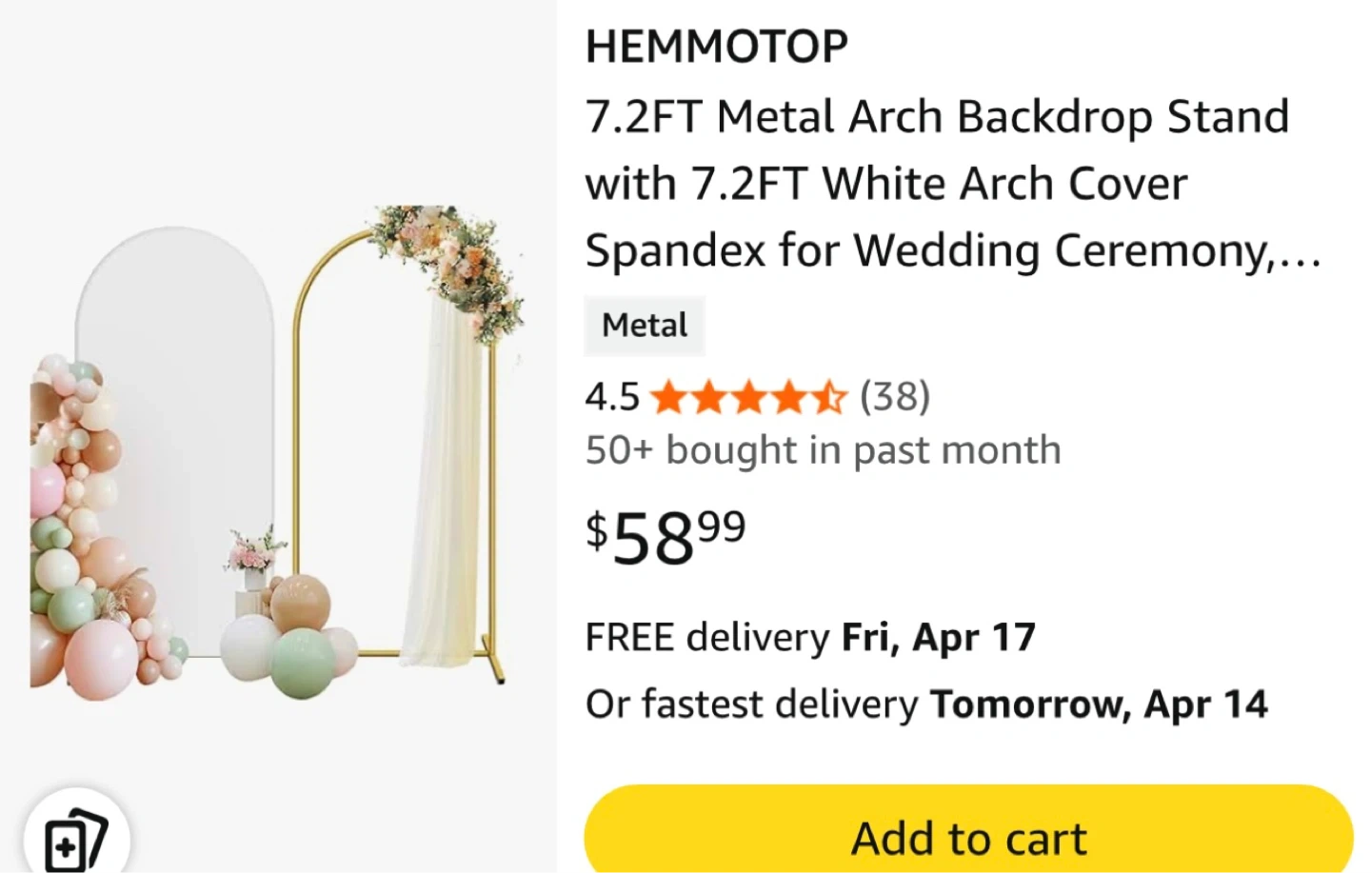Tap the FREE delivery Fri, Apr 17 line
The height and width of the screenshot is (873, 1371).
click(810, 637)
